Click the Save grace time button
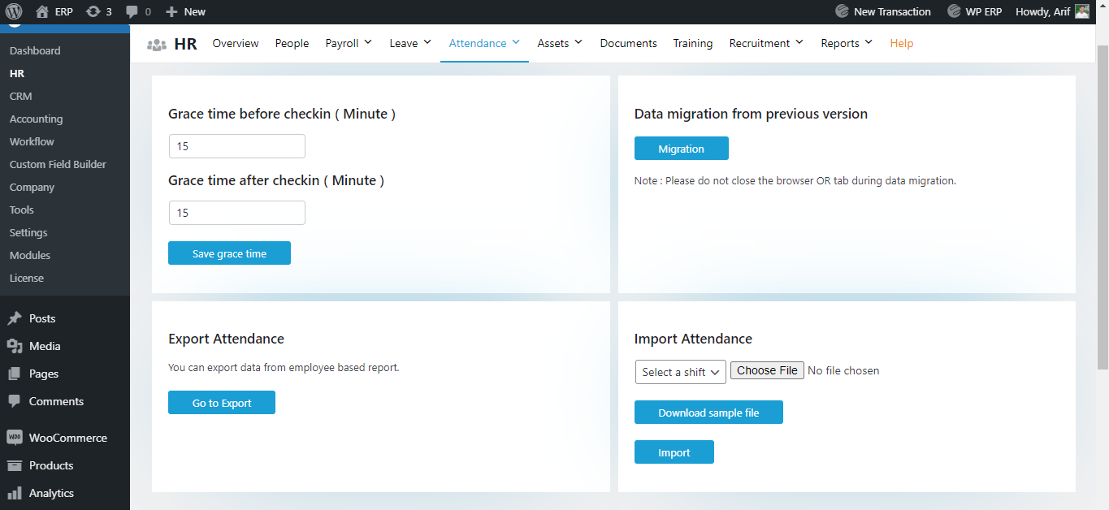Viewport: 1109px width, 510px height. tap(229, 253)
